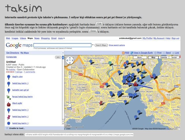Click the RSS feed icon
This screenshot has width=185, height=140.
coord(123,53)
